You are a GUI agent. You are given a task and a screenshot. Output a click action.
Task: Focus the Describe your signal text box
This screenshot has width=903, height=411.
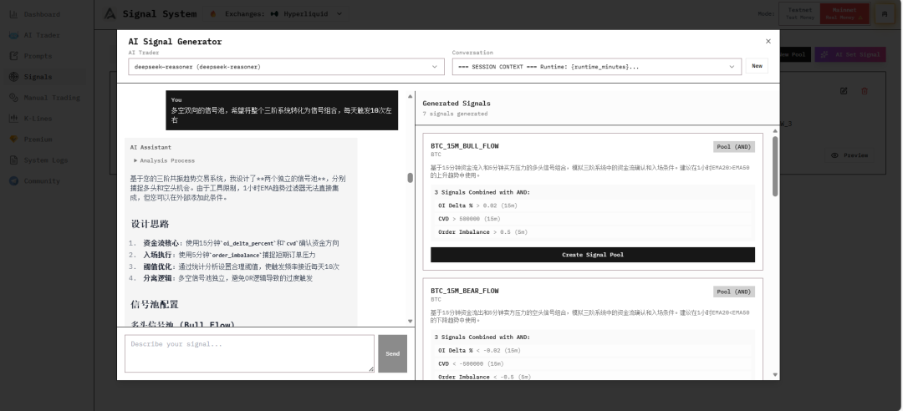[249, 353]
